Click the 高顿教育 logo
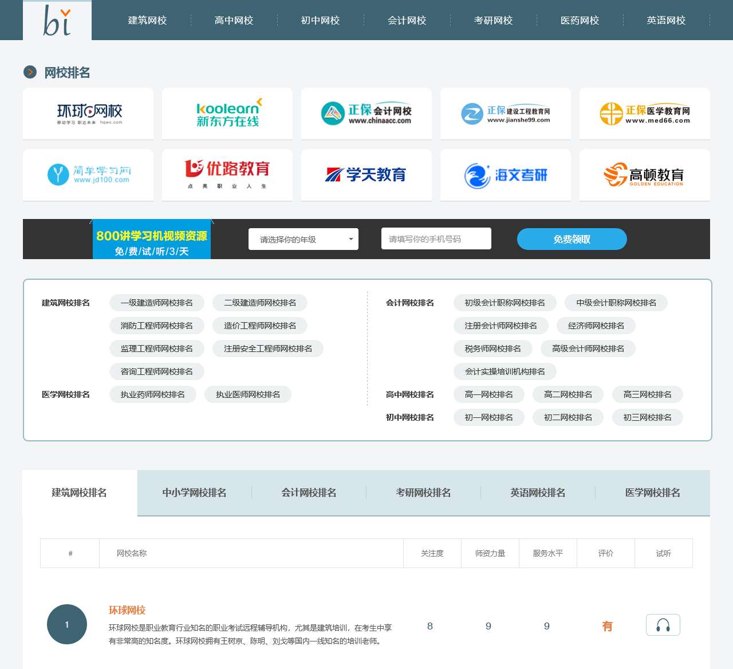The height and width of the screenshot is (669, 733). pyautogui.click(x=644, y=175)
